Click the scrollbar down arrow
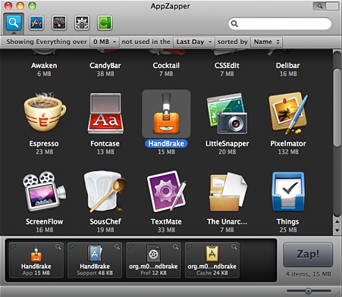 point(337,230)
